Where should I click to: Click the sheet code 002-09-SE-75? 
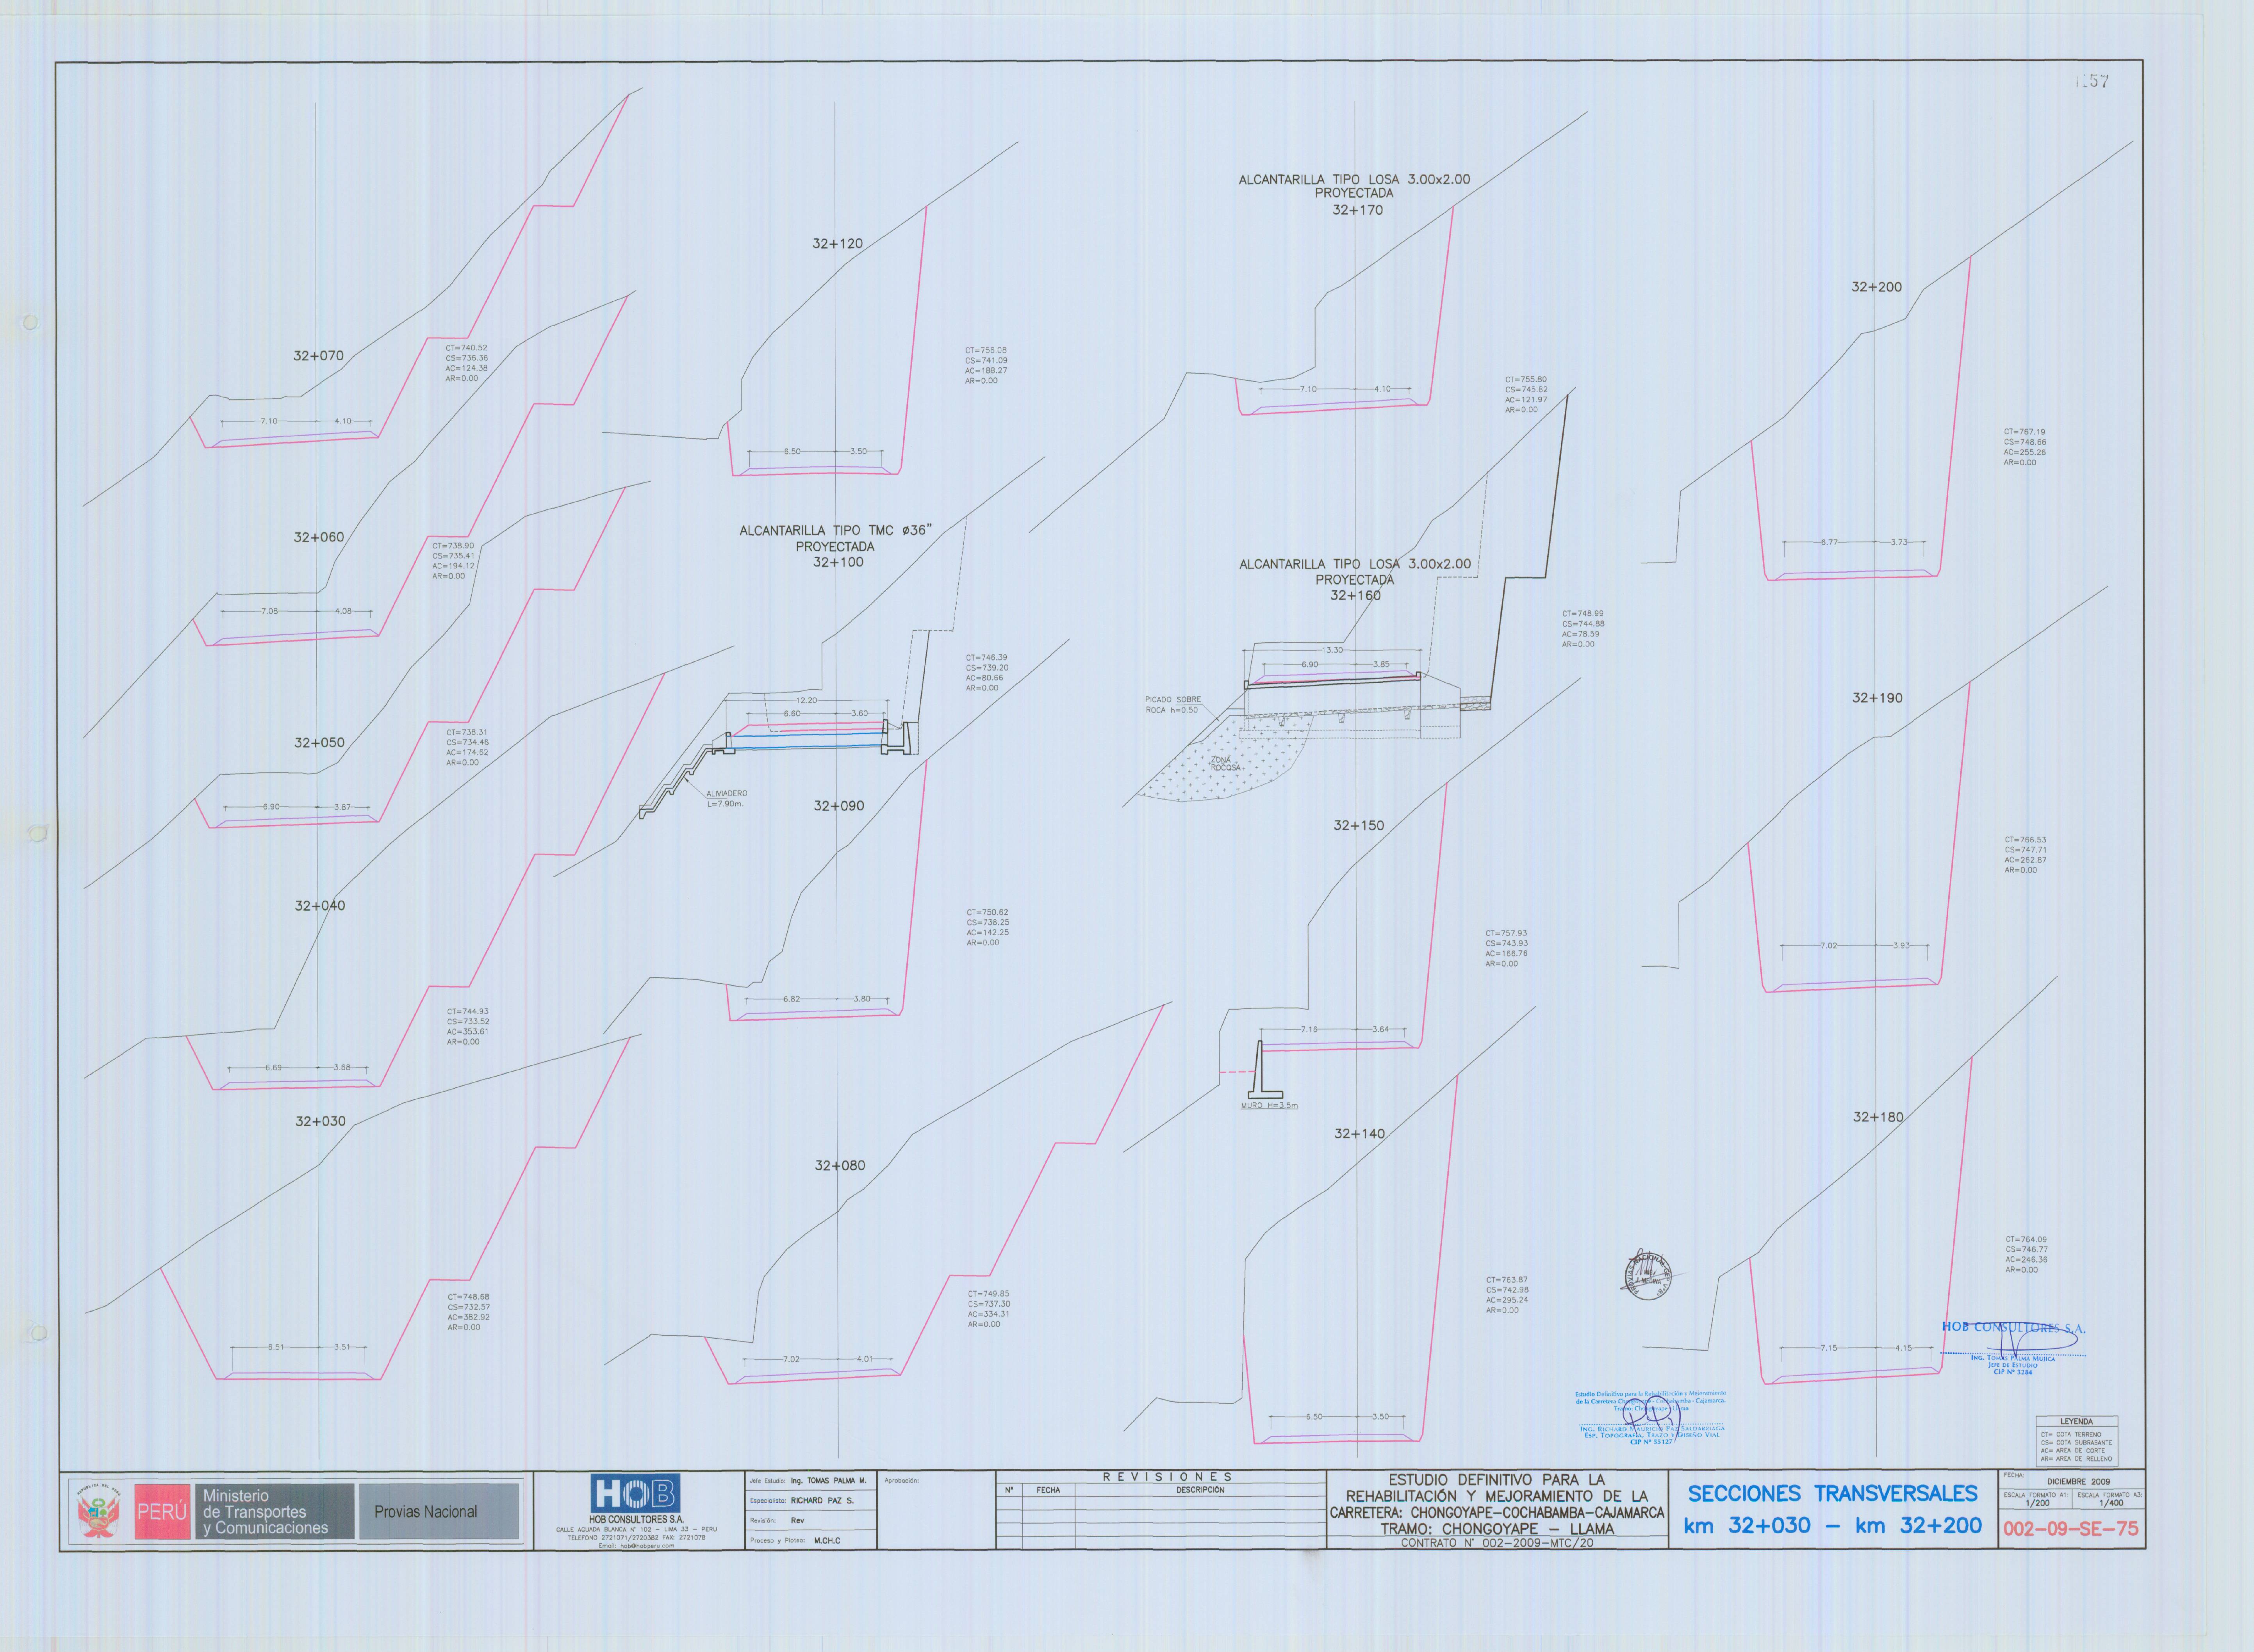tap(2070, 1529)
